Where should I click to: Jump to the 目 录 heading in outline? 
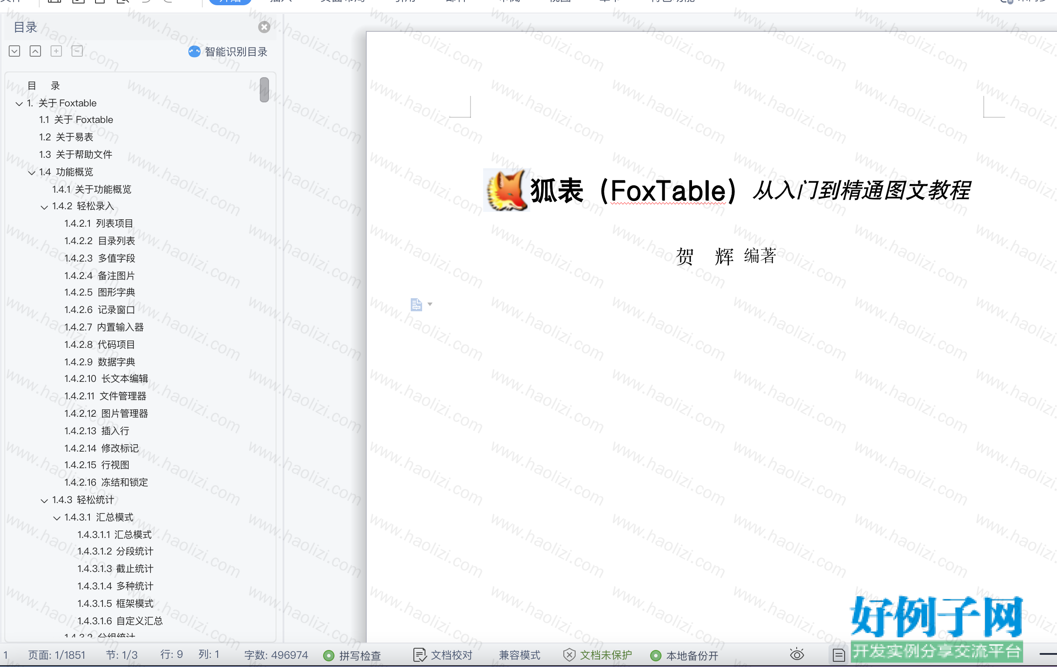click(x=44, y=86)
